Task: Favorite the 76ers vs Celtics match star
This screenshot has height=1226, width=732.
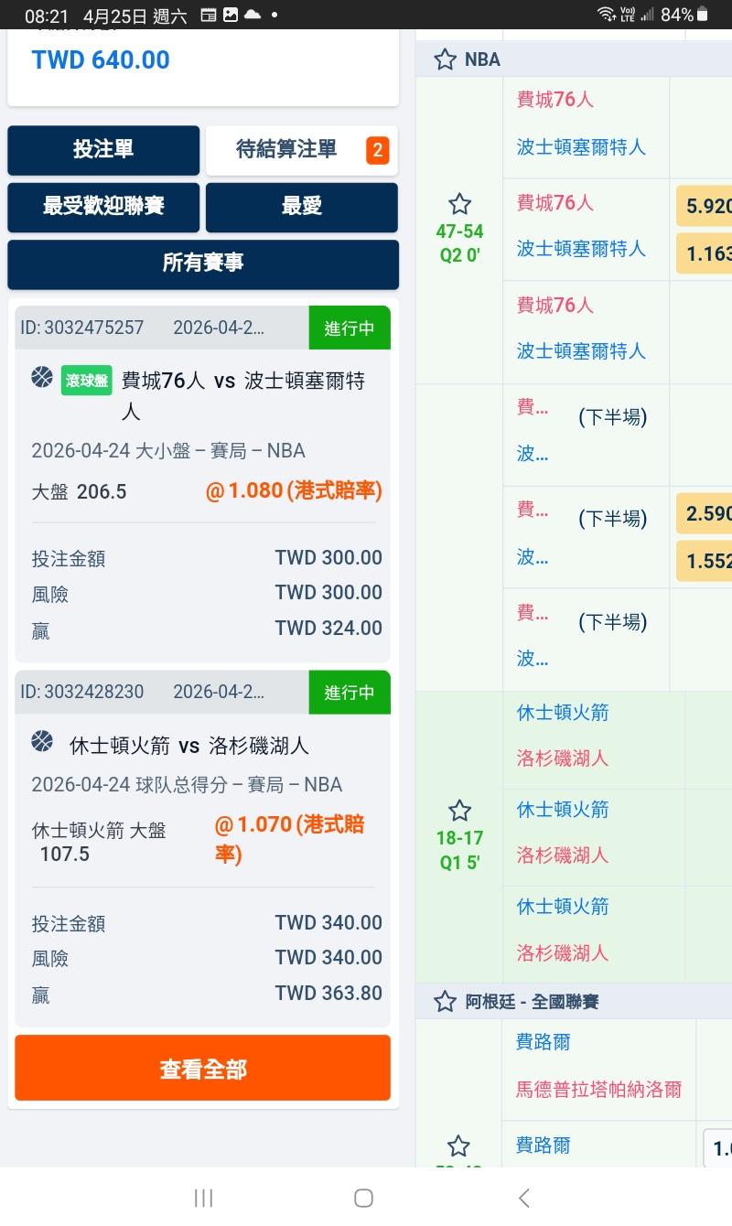Action: (x=459, y=204)
